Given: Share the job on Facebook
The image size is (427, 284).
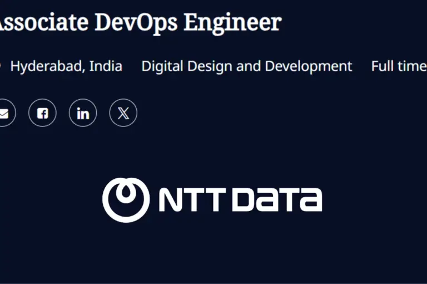Looking at the screenshot, I should click(x=42, y=112).
